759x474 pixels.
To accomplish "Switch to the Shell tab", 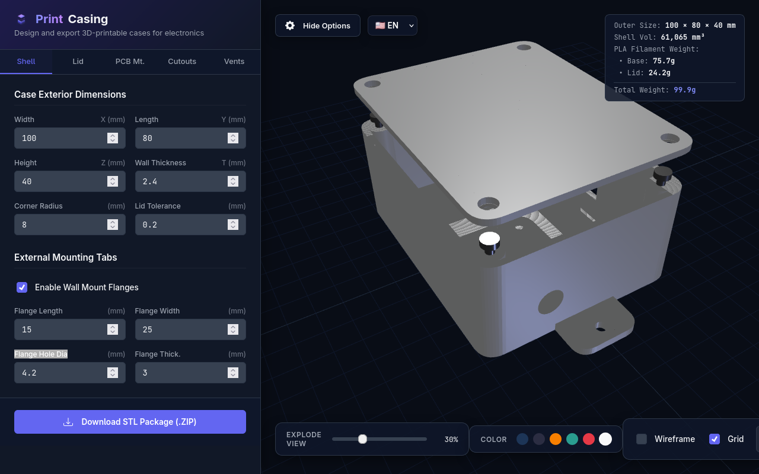I will tap(26, 62).
